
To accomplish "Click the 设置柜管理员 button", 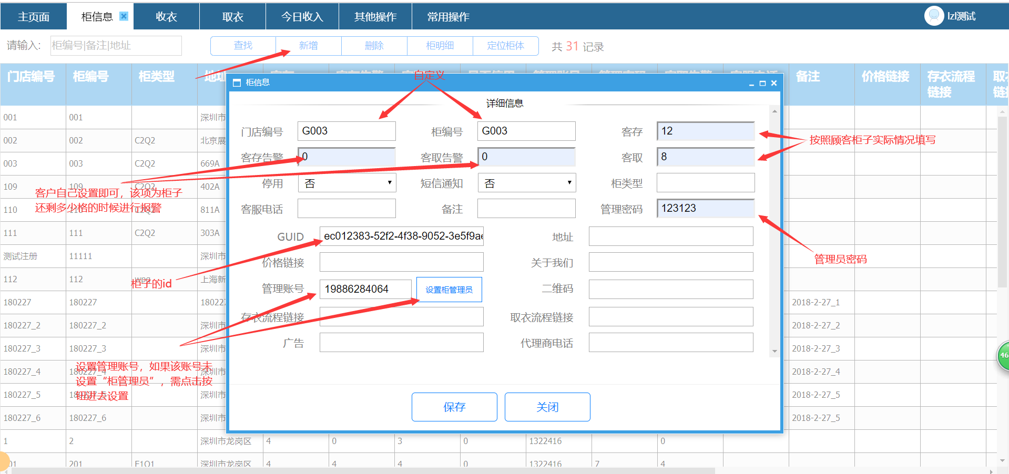I will [449, 290].
